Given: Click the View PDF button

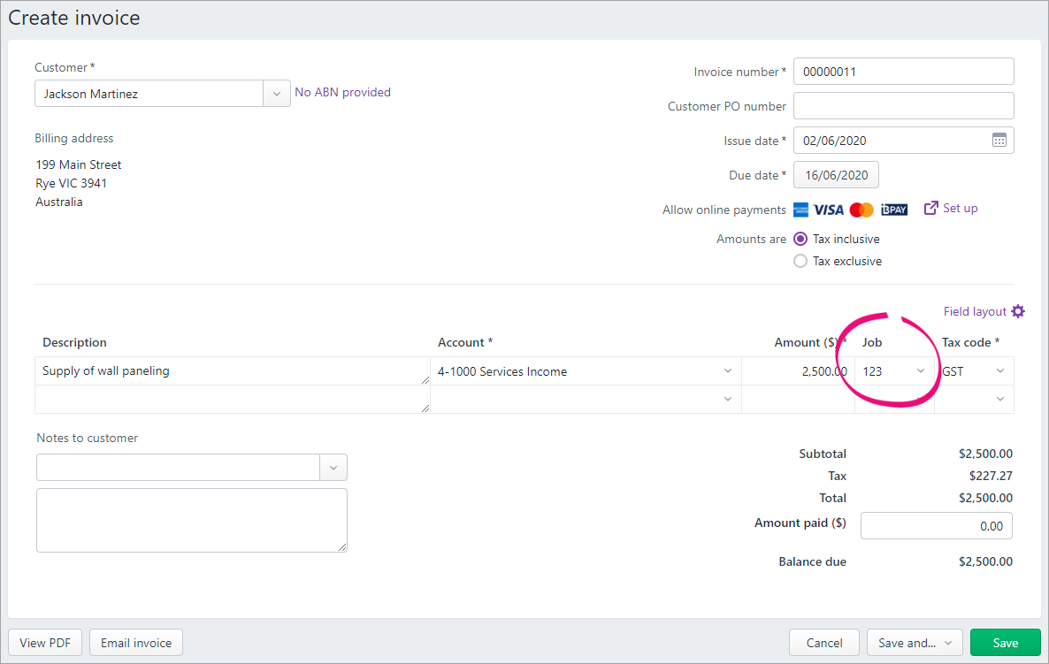Looking at the screenshot, I should point(45,643).
